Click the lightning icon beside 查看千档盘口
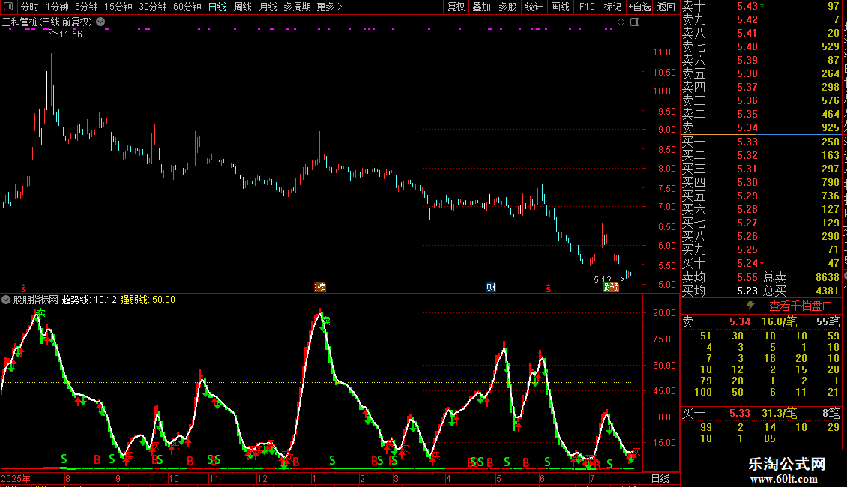The height and width of the screenshot is (487, 847). click(750, 306)
